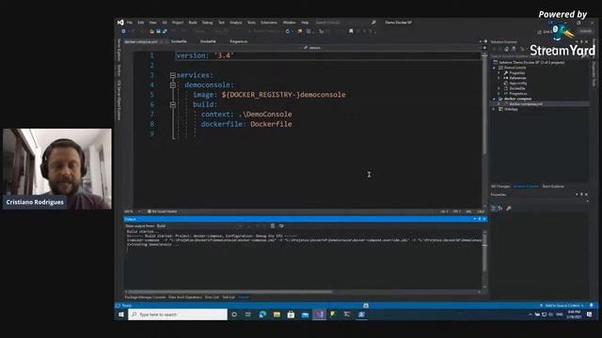Click the No issues found indicator
The height and width of the screenshot is (338, 602).
(x=163, y=211)
